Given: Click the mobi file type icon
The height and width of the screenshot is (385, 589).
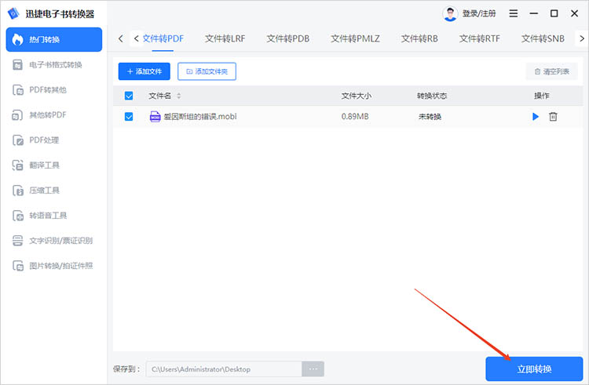Looking at the screenshot, I should point(155,117).
